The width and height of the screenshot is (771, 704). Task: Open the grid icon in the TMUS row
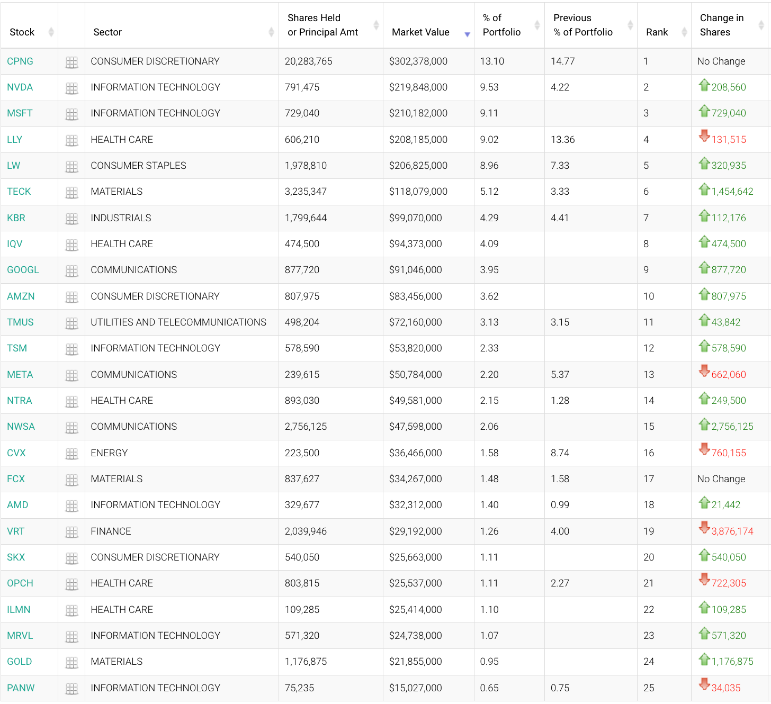click(x=71, y=323)
